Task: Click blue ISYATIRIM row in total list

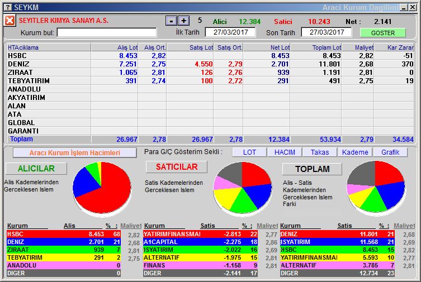Action: click(337, 242)
